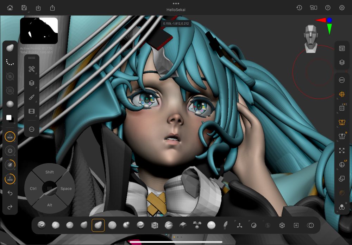This screenshot has width=352, height=245.
Task: Tap the Space segment of radial control
Action: (66, 188)
